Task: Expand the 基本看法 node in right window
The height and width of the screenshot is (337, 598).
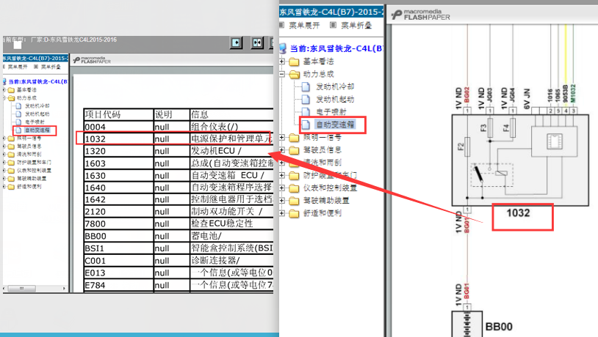Action: [282, 62]
